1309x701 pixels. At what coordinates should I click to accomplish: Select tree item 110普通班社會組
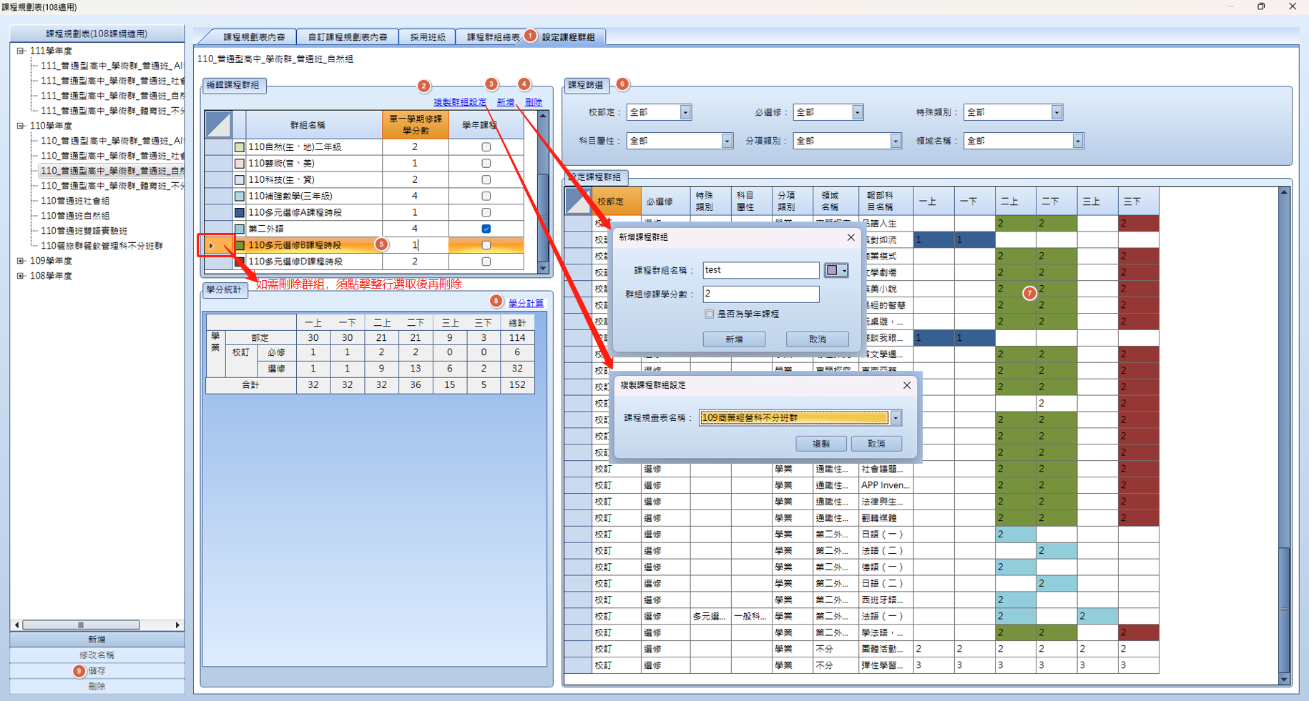pyautogui.click(x=75, y=201)
